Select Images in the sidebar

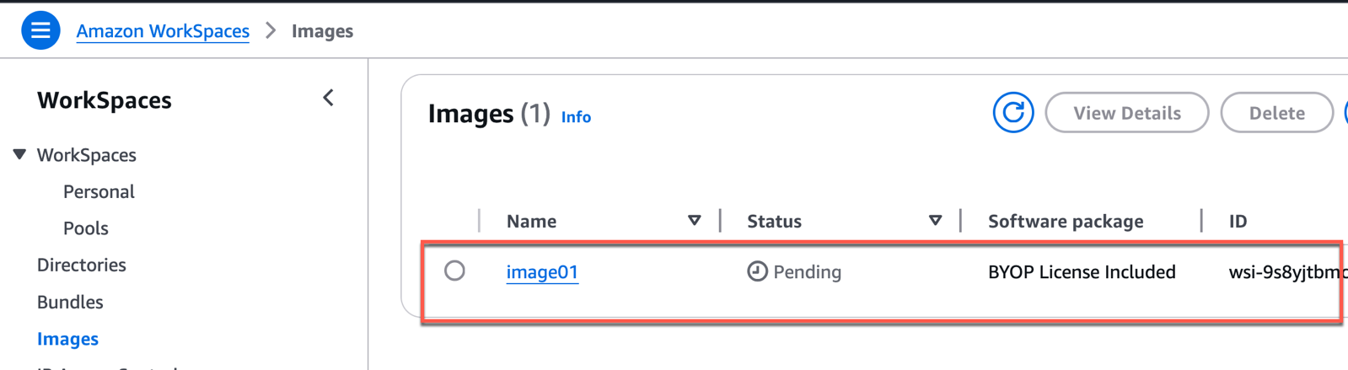(67, 339)
